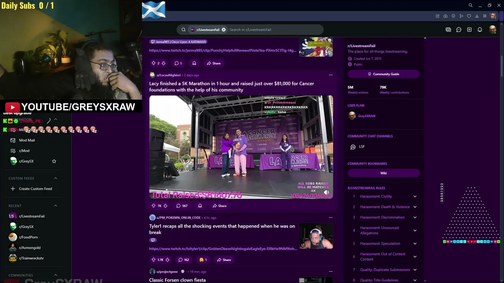The image size is (504, 283).
Task: Play the Lacy cancer challenge video
Action: [241, 147]
